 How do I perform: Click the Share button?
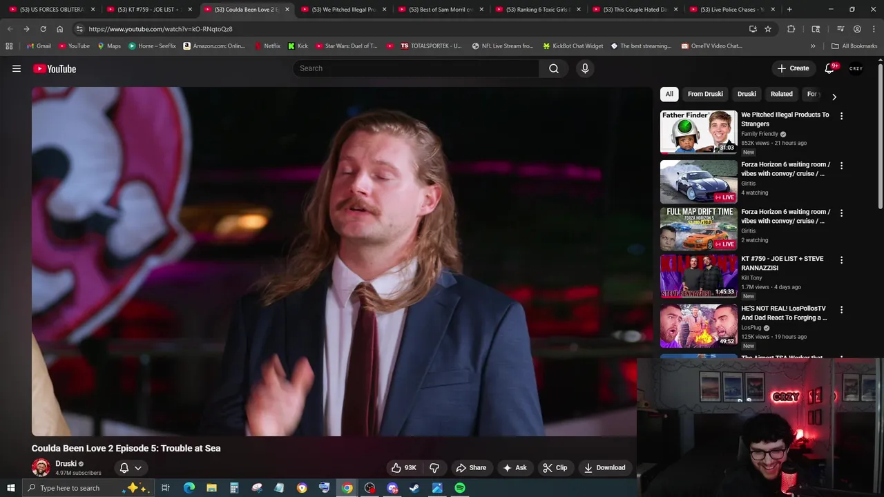pos(471,467)
